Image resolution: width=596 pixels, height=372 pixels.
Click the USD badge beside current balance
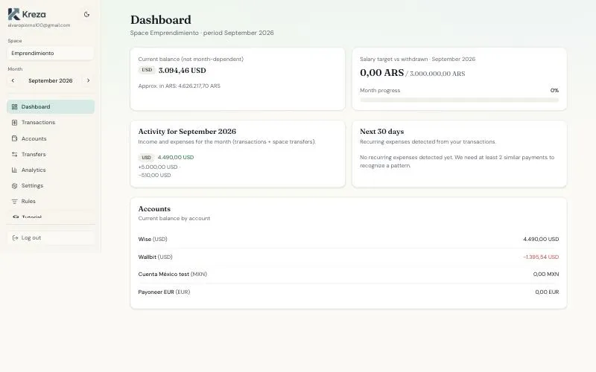click(147, 70)
